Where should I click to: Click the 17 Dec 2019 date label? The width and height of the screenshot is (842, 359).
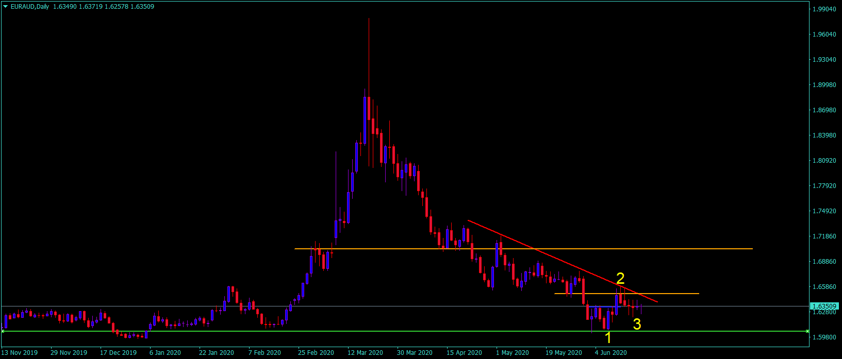tap(118, 353)
